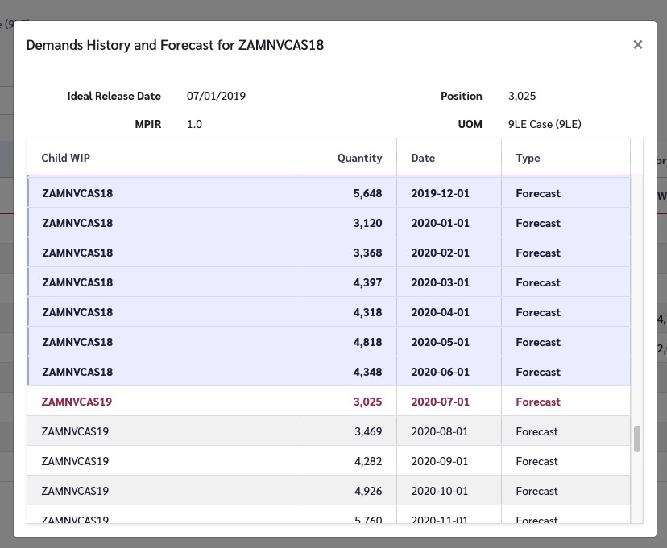Screen dimensions: 667x548
Task: Select the highlighted ZAMNVCAS19 row dated 2020-07-01
Action: [329, 402]
